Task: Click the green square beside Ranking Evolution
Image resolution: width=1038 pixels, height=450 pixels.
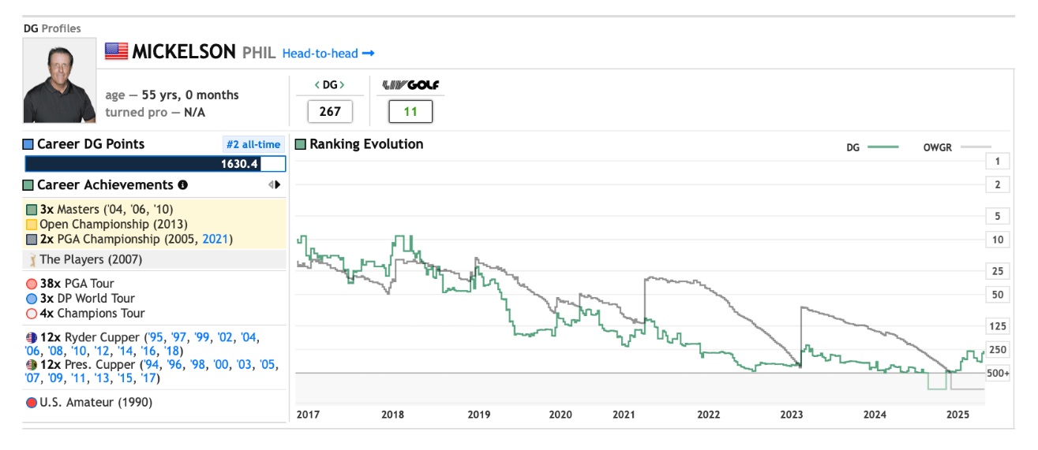Action: 301,144
